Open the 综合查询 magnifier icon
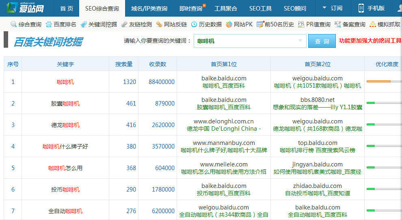This screenshot has height=220, width=402. 13,24
